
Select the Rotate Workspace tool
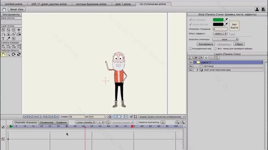(x=13, y=55)
